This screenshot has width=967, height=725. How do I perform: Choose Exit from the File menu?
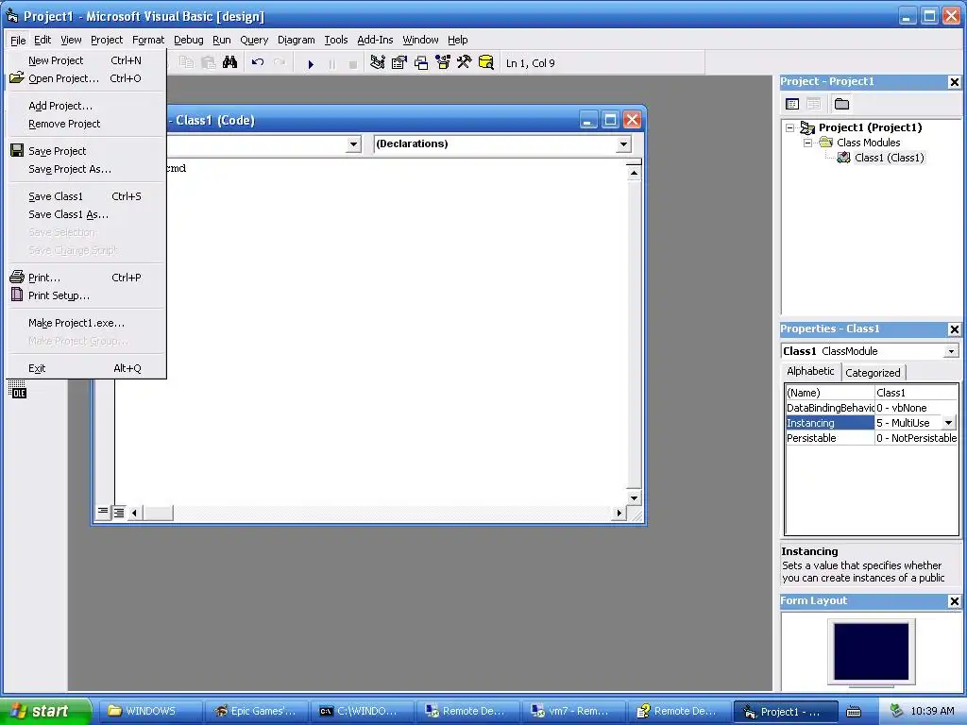(x=85, y=368)
